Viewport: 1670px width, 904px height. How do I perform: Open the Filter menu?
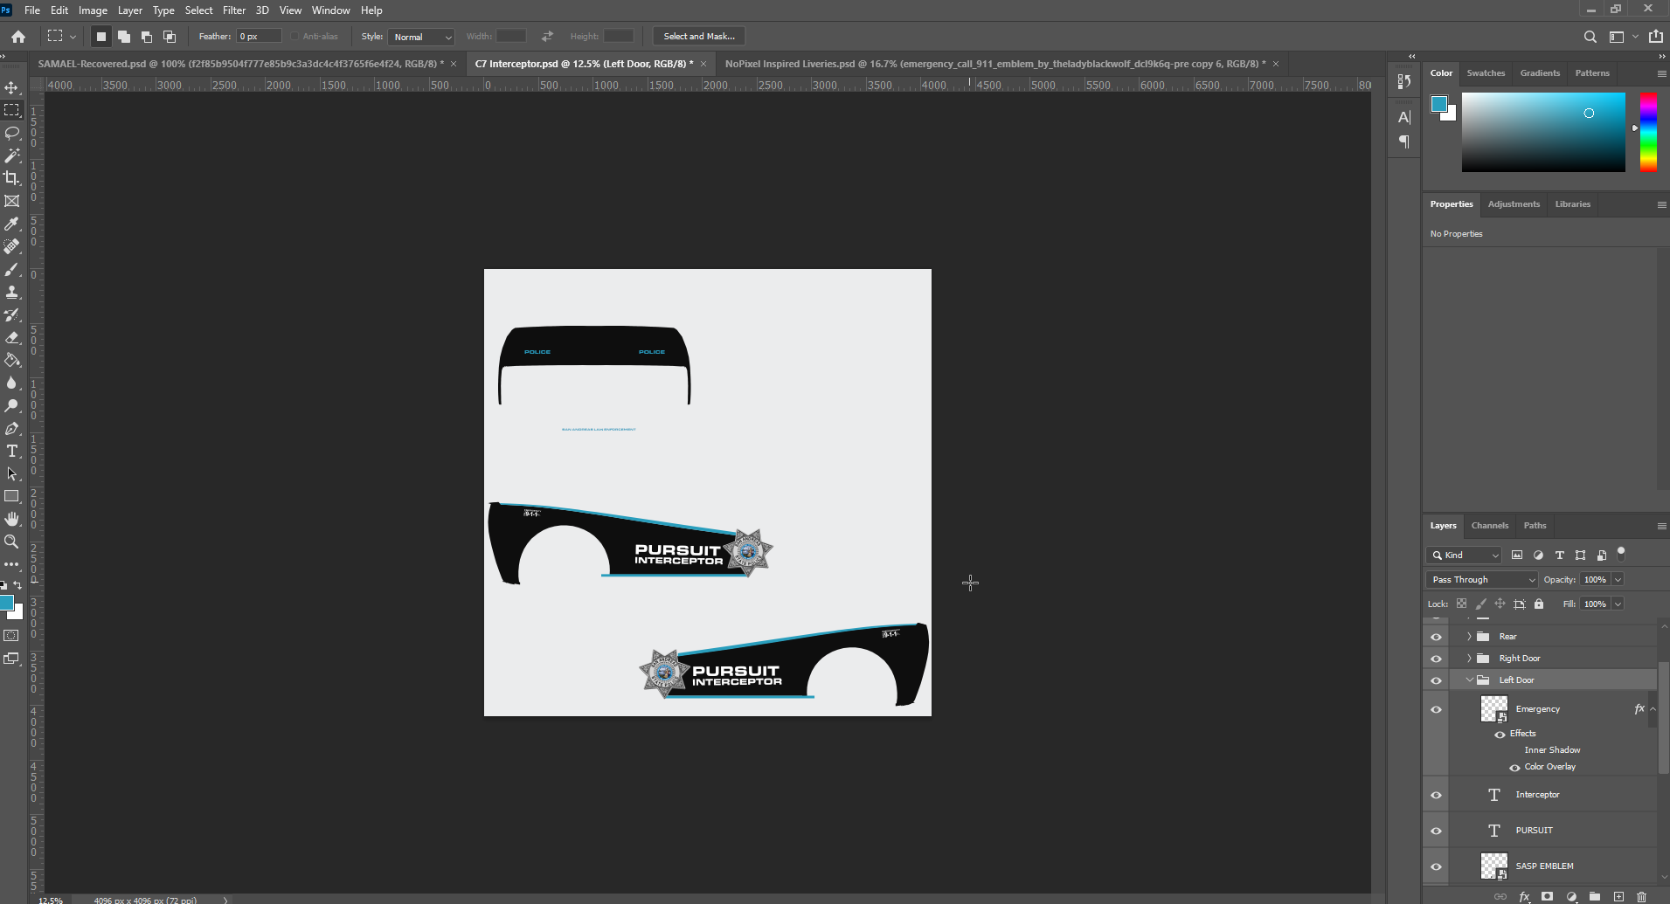pyautogui.click(x=234, y=10)
